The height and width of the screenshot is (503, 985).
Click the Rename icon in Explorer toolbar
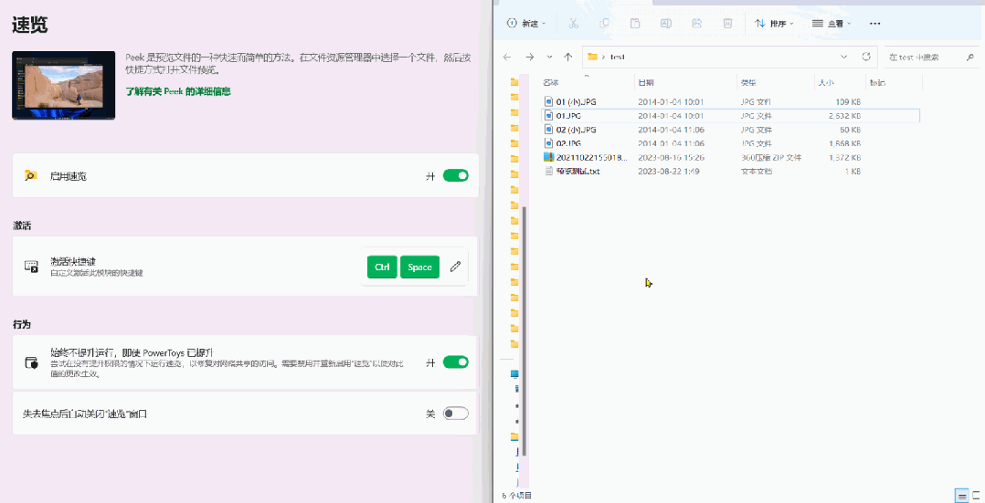666,23
